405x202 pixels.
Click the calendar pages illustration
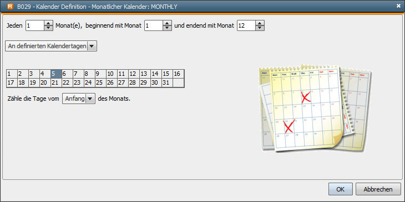tap(315, 109)
